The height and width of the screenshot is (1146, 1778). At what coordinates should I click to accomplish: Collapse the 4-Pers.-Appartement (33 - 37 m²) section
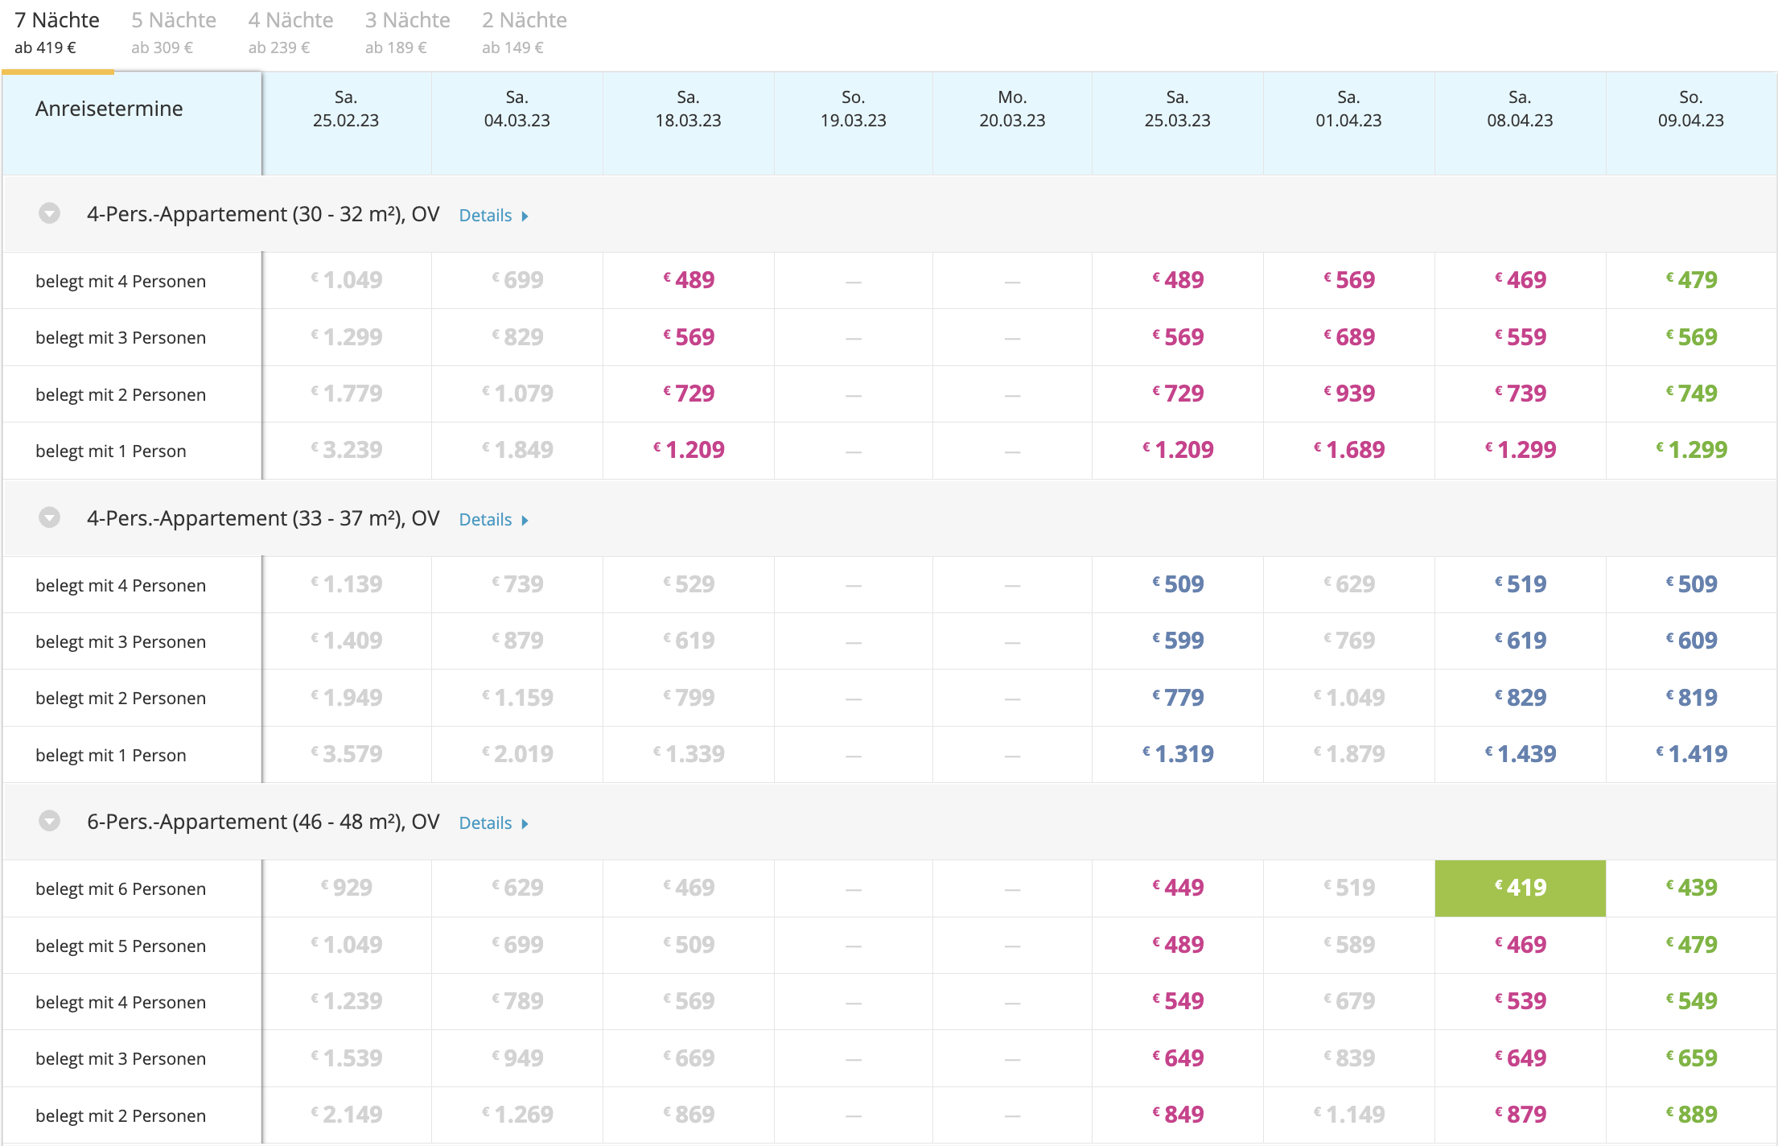(x=50, y=517)
